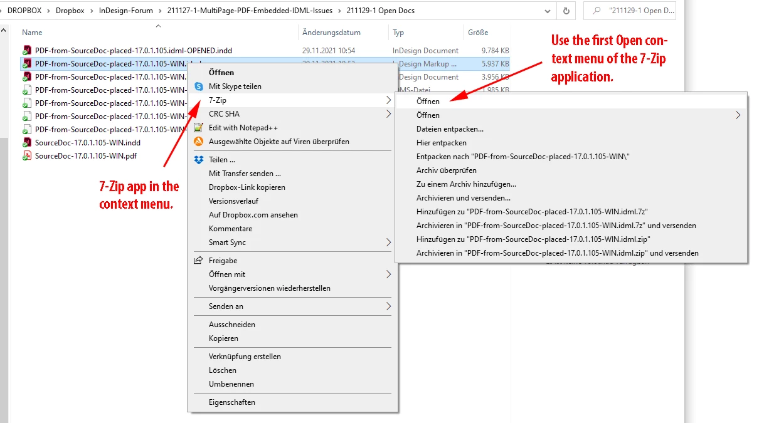Expand the Smart Sync submenu arrow

389,243
